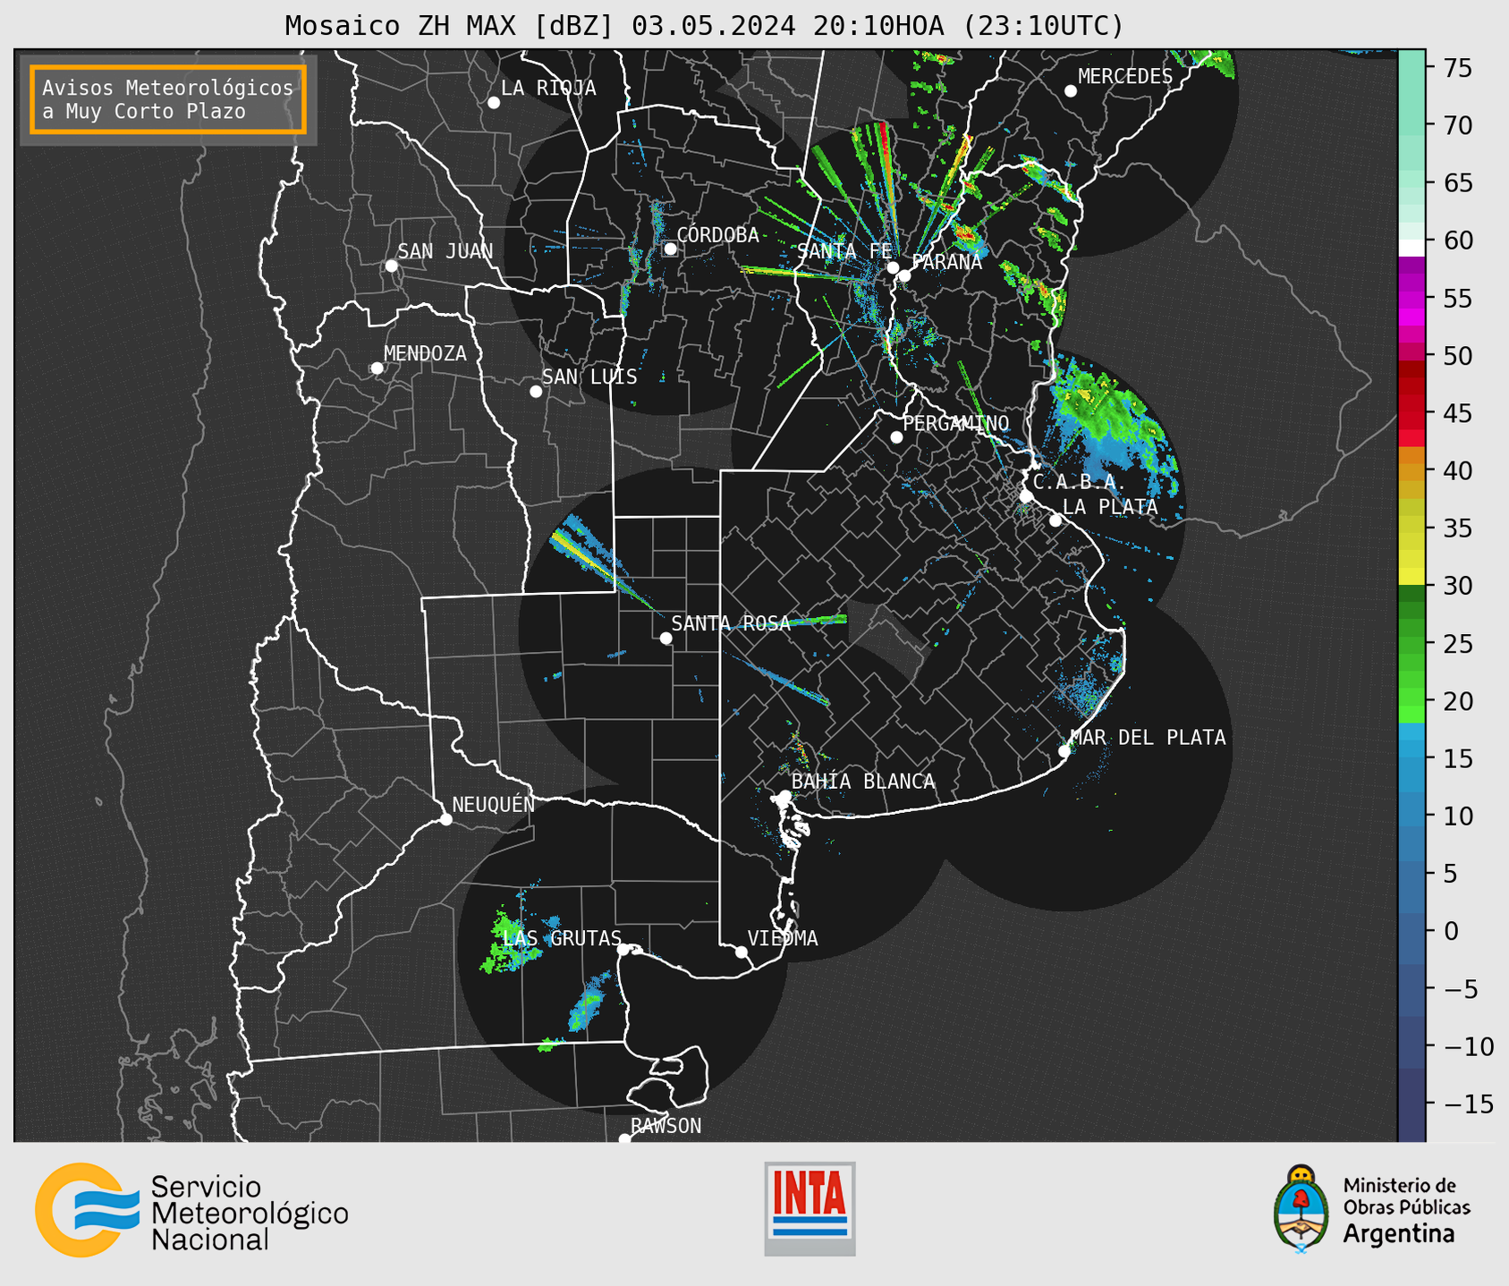Click the CÓRDOBA label text
The height and width of the screenshot is (1286, 1509).
point(717,235)
